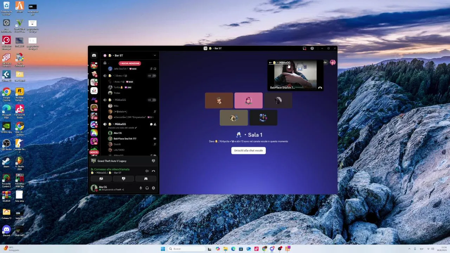Open FiveM desktop shortcut
The image size is (450, 253).
pos(20,7)
